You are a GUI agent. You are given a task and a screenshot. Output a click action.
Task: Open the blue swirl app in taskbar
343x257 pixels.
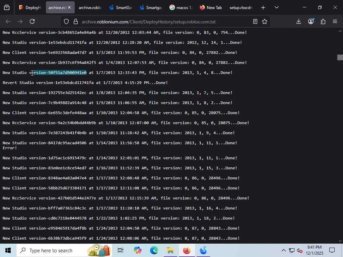coord(203,250)
